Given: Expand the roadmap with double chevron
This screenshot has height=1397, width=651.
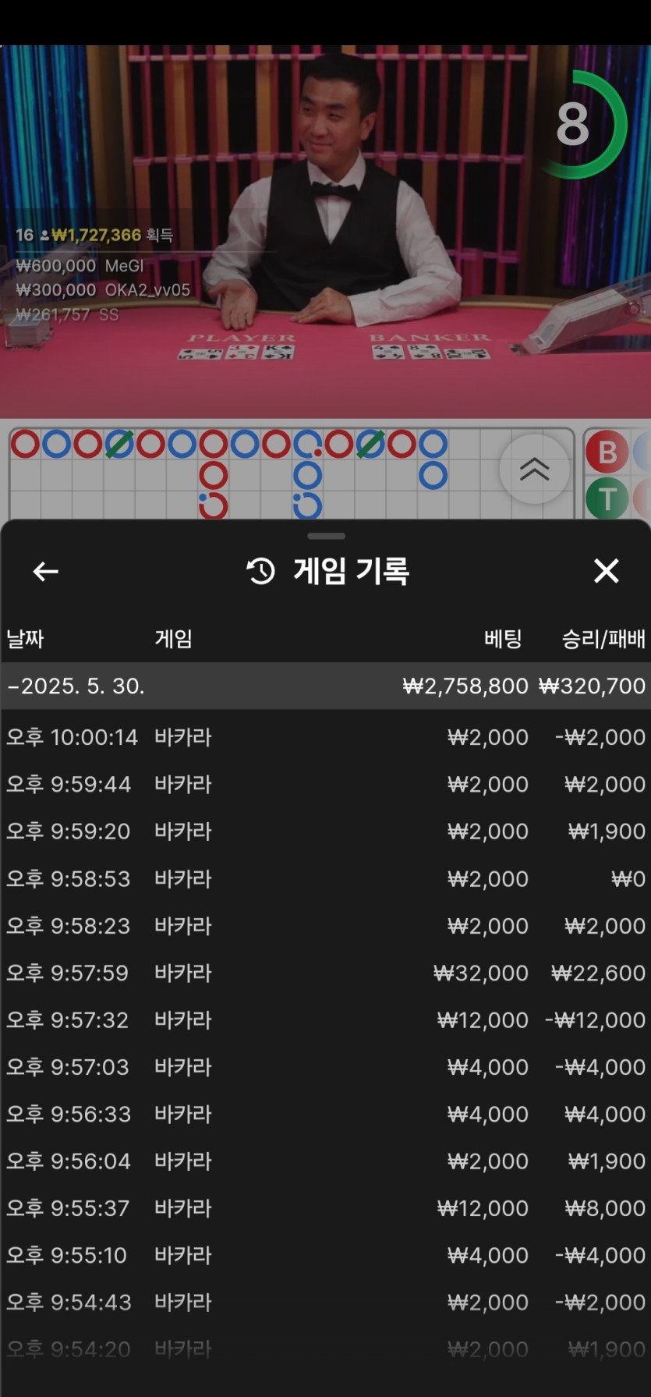Looking at the screenshot, I should [x=534, y=469].
